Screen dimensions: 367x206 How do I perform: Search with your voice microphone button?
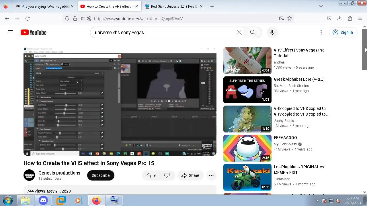click(272, 32)
